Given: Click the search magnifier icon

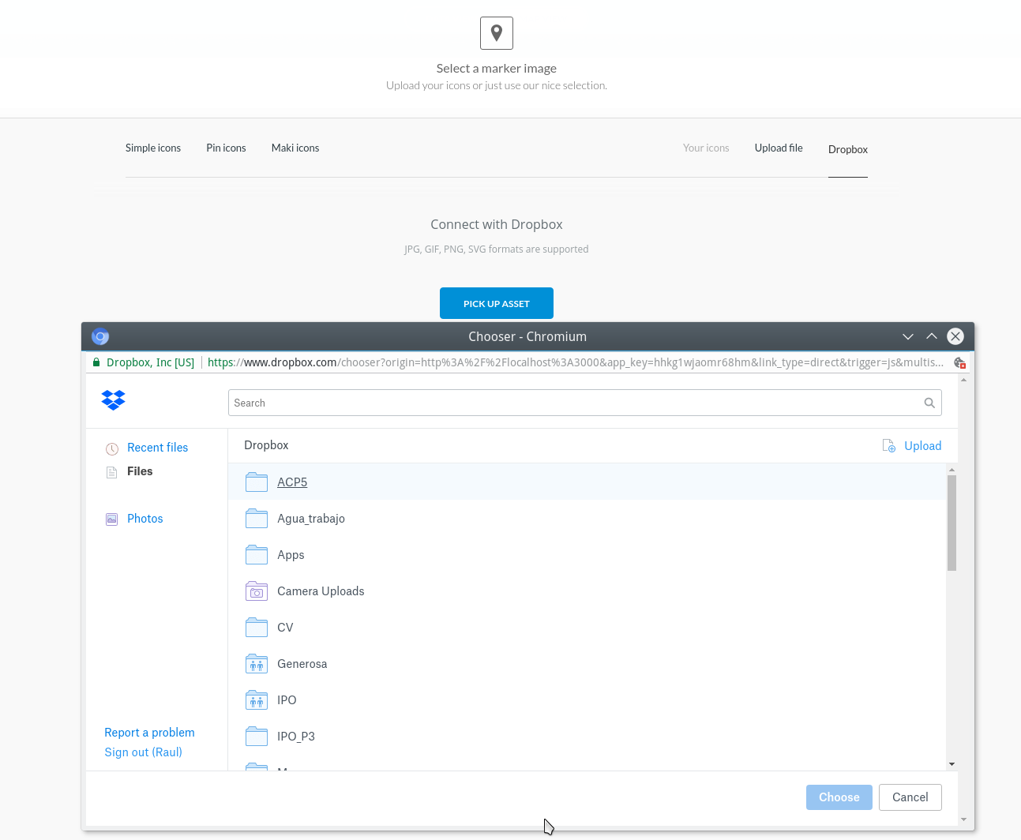Looking at the screenshot, I should 929,403.
